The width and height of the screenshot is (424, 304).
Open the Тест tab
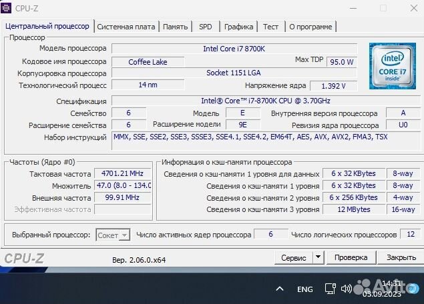point(270,27)
